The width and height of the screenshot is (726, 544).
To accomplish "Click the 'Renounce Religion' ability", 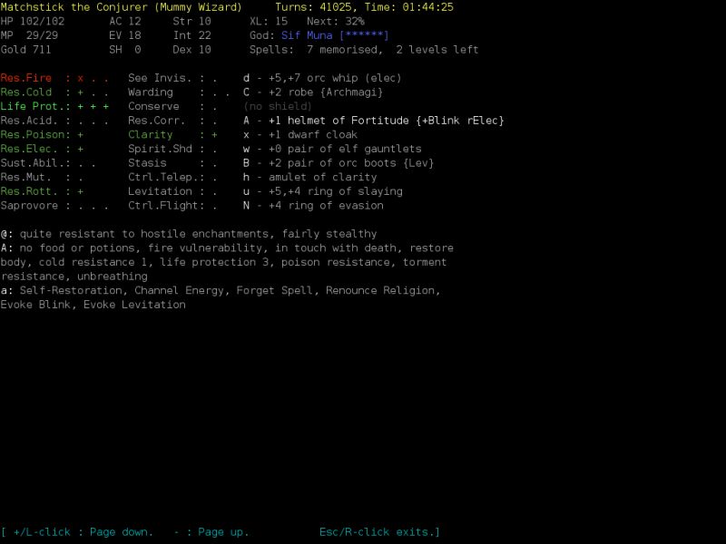I will (x=380, y=290).
